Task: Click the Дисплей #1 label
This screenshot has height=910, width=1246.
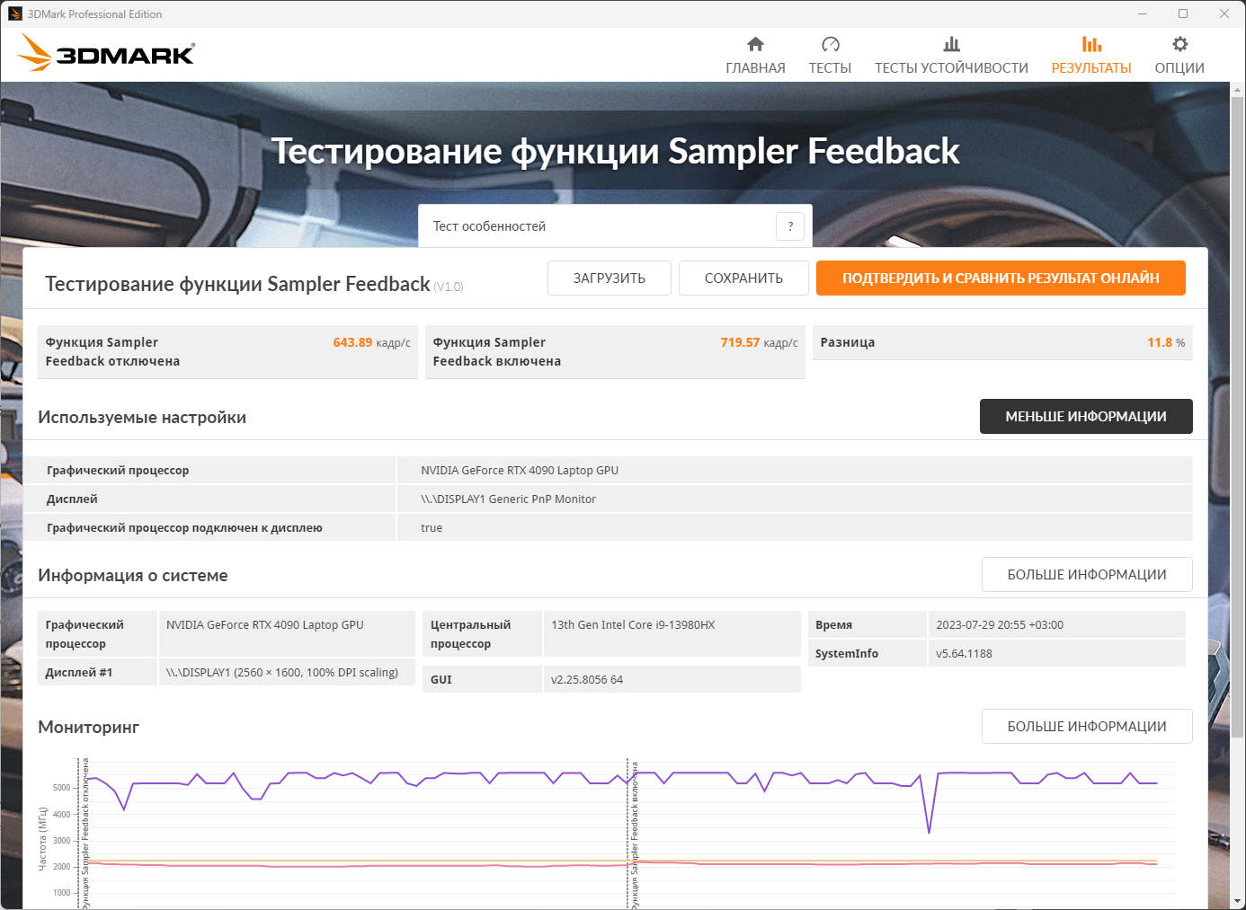Action: coord(79,673)
